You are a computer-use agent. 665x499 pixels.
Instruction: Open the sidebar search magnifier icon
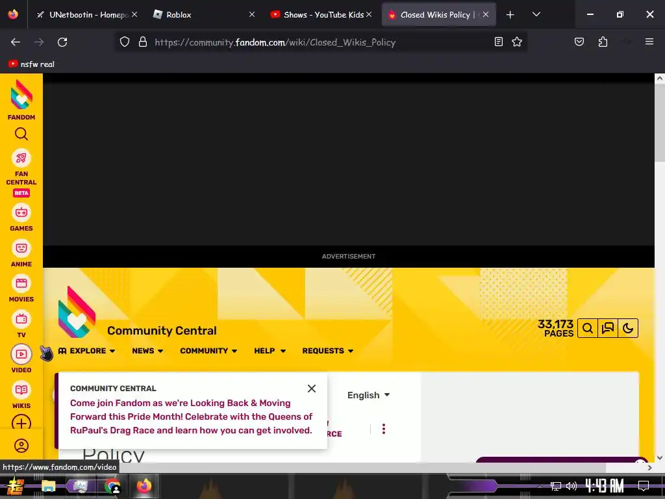point(21,134)
